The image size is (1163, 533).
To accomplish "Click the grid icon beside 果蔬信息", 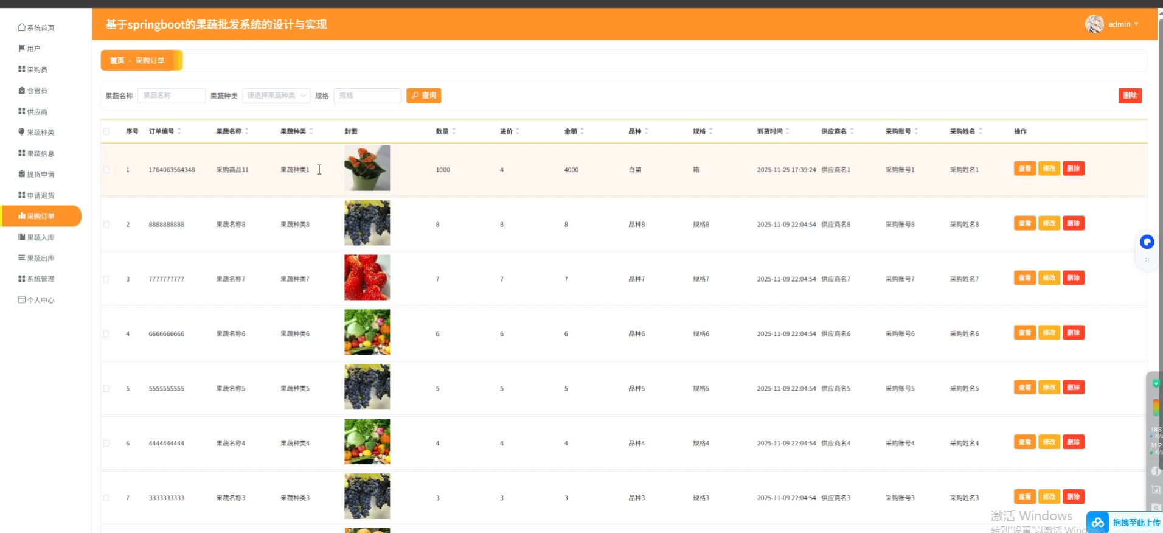I will point(22,153).
